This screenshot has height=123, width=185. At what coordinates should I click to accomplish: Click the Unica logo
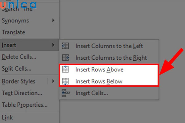coord(18,5)
